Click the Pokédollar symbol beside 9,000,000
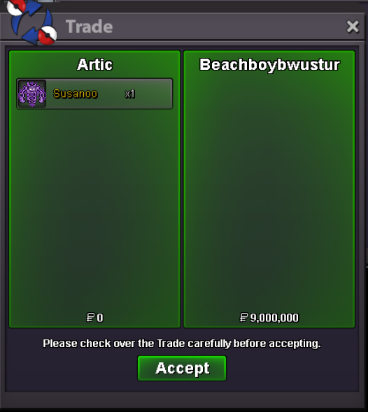 pos(243,318)
